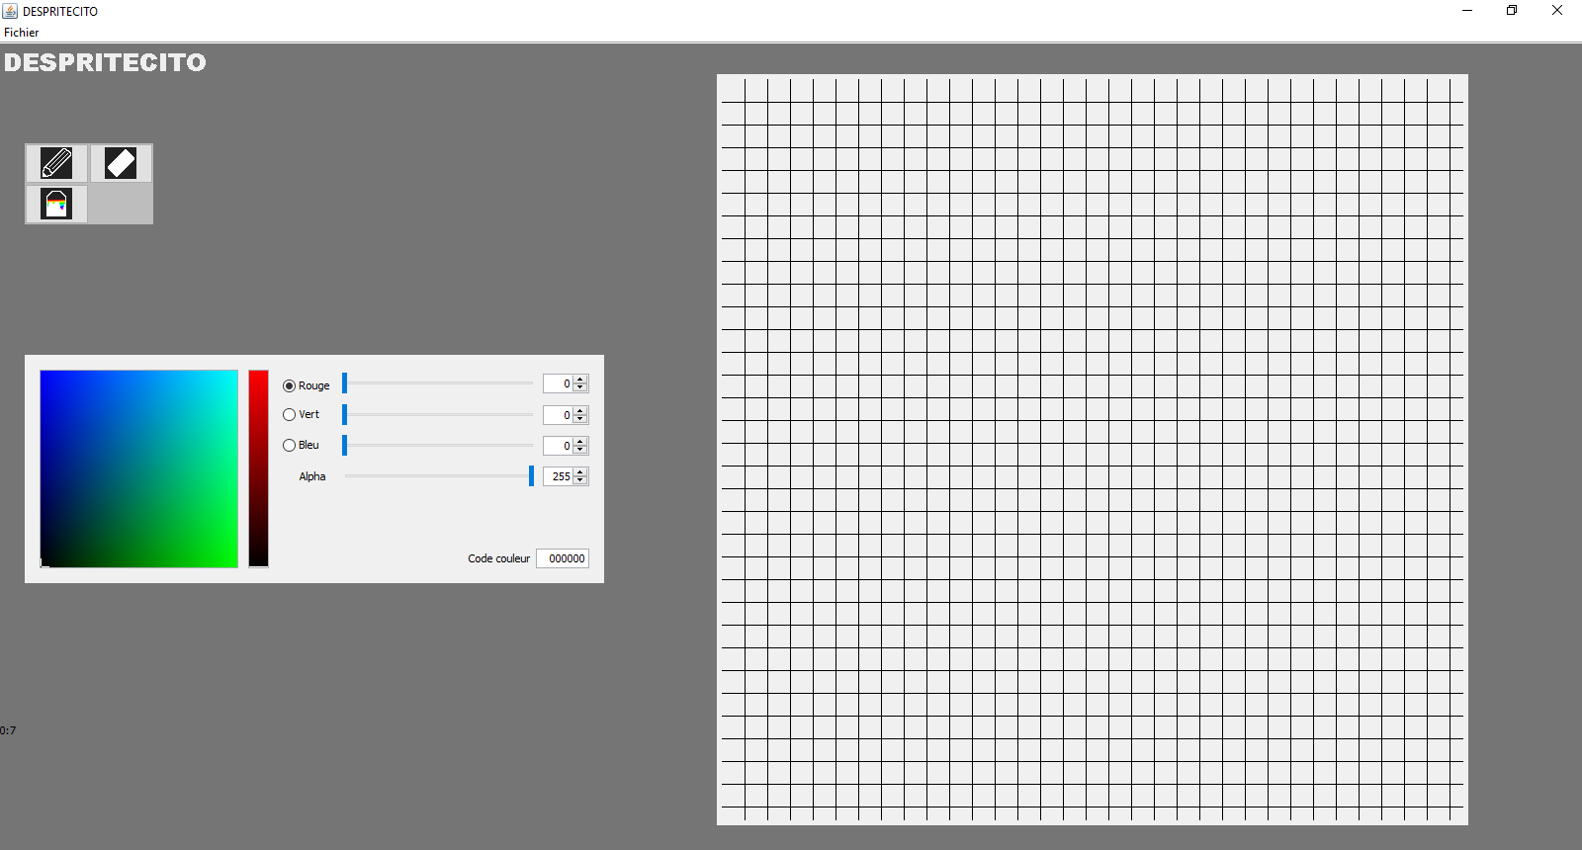This screenshot has height=850, width=1582.
Task: Click the Alpha value field showing 255
Action: pos(558,476)
